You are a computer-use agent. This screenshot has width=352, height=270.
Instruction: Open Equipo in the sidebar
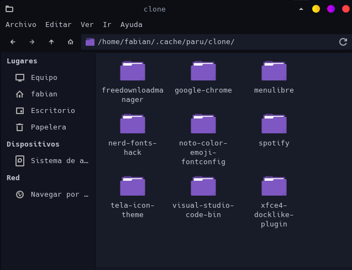tap(48, 78)
